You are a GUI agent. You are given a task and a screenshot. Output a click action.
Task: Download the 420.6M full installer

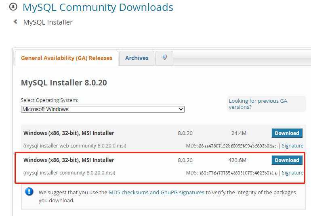[x=287, y=160]
